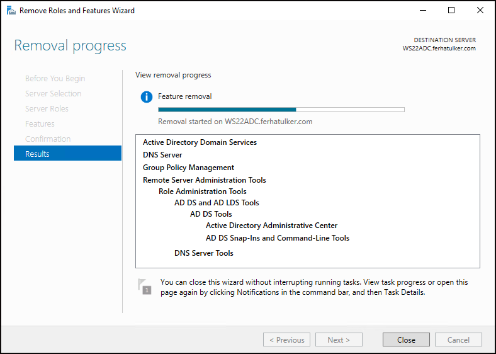Viewport: 496px width, 354px height.
Task: Minimize the wizard window
Action: pyautogui.click(x=423, y=11)
